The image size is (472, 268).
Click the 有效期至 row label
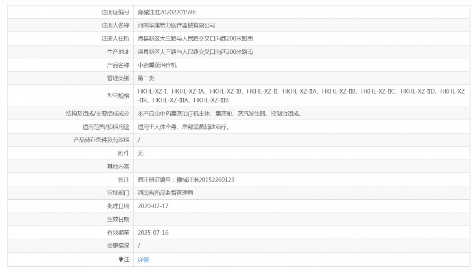(118, 233)
